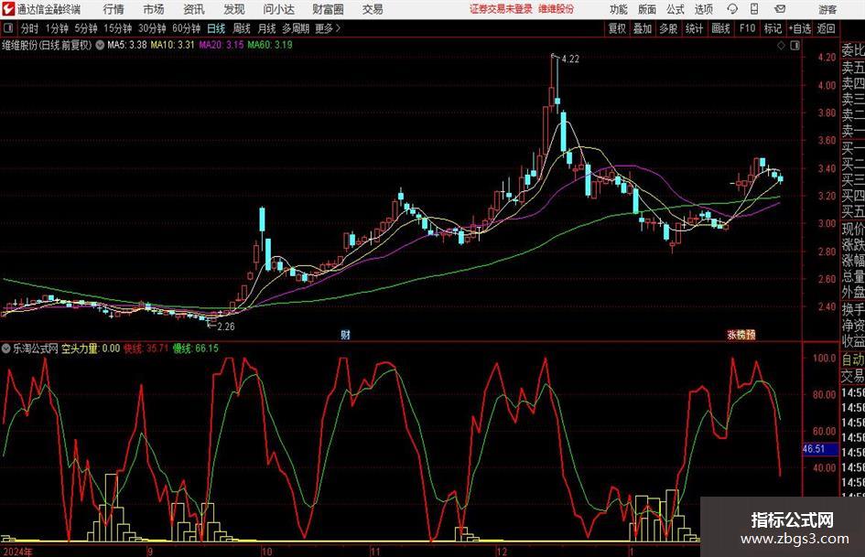Click the 2024年 date axis label
This screenshot has width=865, height=557.
tap(17, 552)
